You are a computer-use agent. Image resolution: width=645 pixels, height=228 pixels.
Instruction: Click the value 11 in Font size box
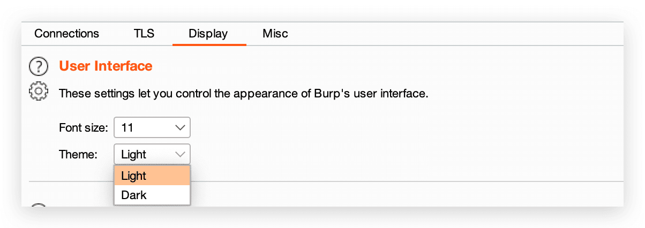(x=127, y=128)
